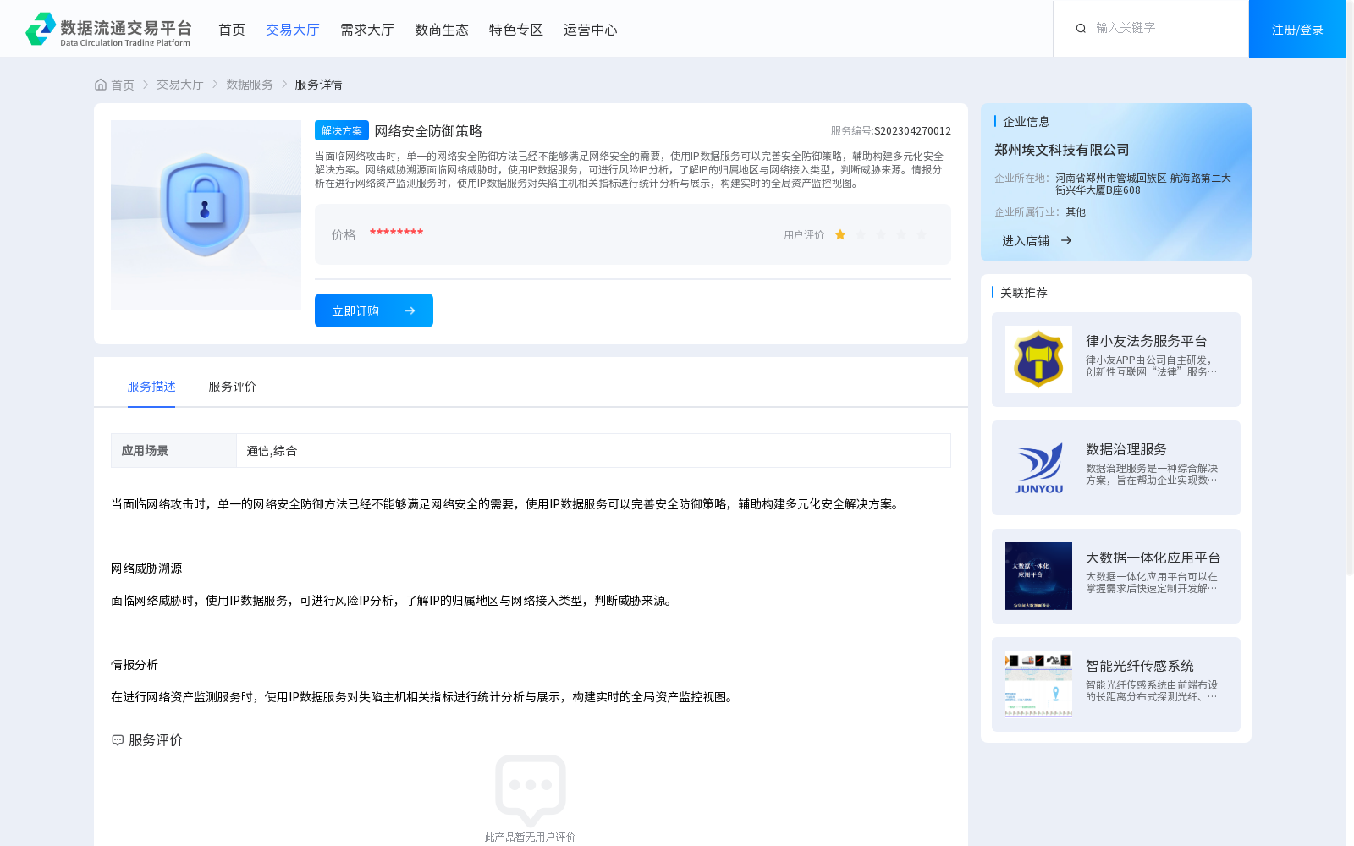
Task: Go to 首页 via breadcrumb
Action: pyautogui.click(x=123, y=85)
